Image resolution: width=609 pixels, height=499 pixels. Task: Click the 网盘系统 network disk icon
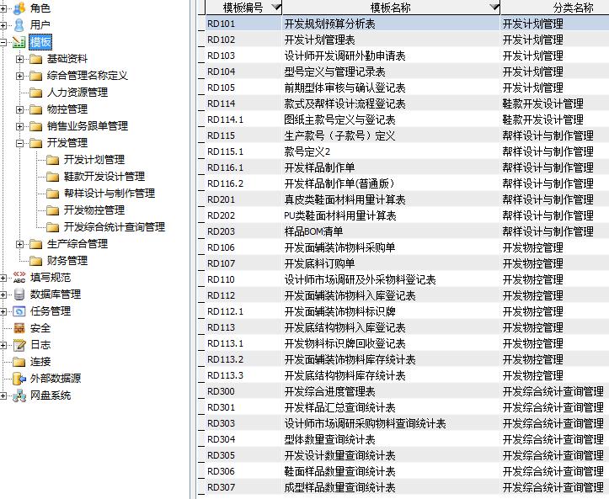point(19,395)
